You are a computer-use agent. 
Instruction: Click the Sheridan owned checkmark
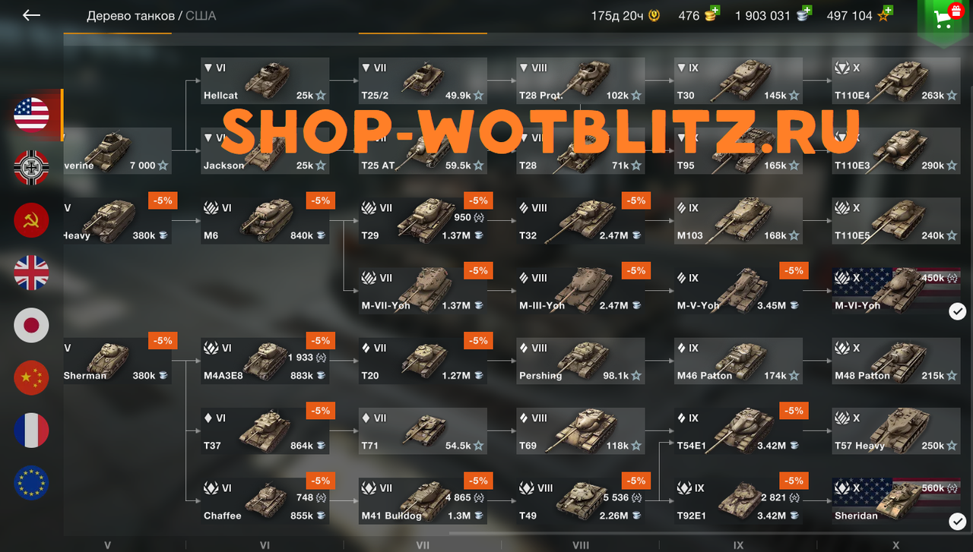[958, 522]
